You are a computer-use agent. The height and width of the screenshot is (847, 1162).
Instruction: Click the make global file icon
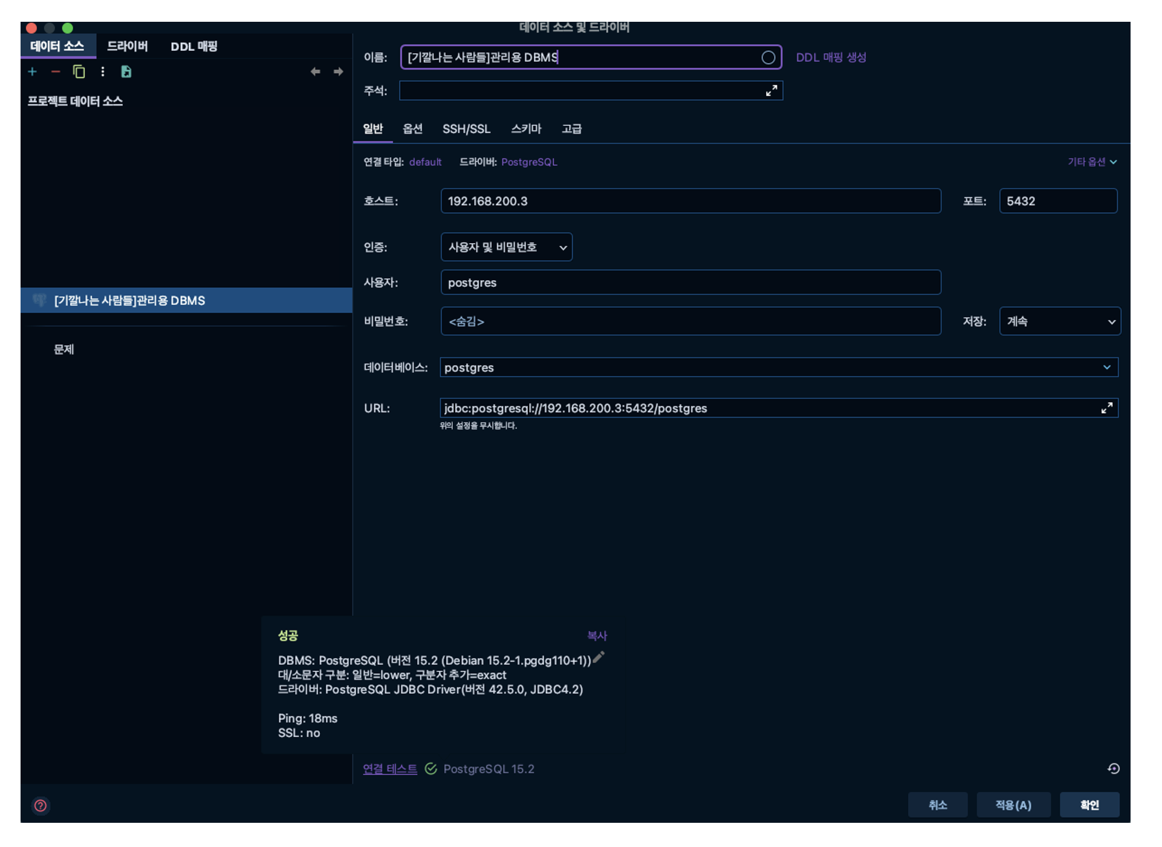pos(126,71)
